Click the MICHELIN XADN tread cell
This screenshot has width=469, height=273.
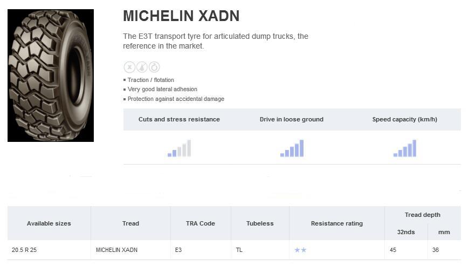point(116,250)
